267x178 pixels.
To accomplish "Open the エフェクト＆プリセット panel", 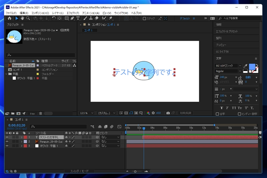I will pyautogui.click(x=227, y=31).
